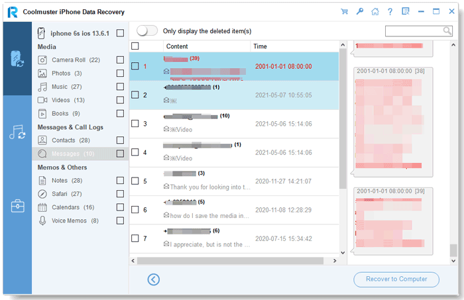Click the Photos category icon

[x=42, y=74]
